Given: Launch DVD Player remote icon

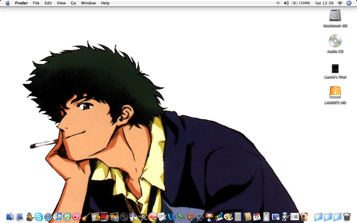Looking at the screenshot, I should pos(266,217).
